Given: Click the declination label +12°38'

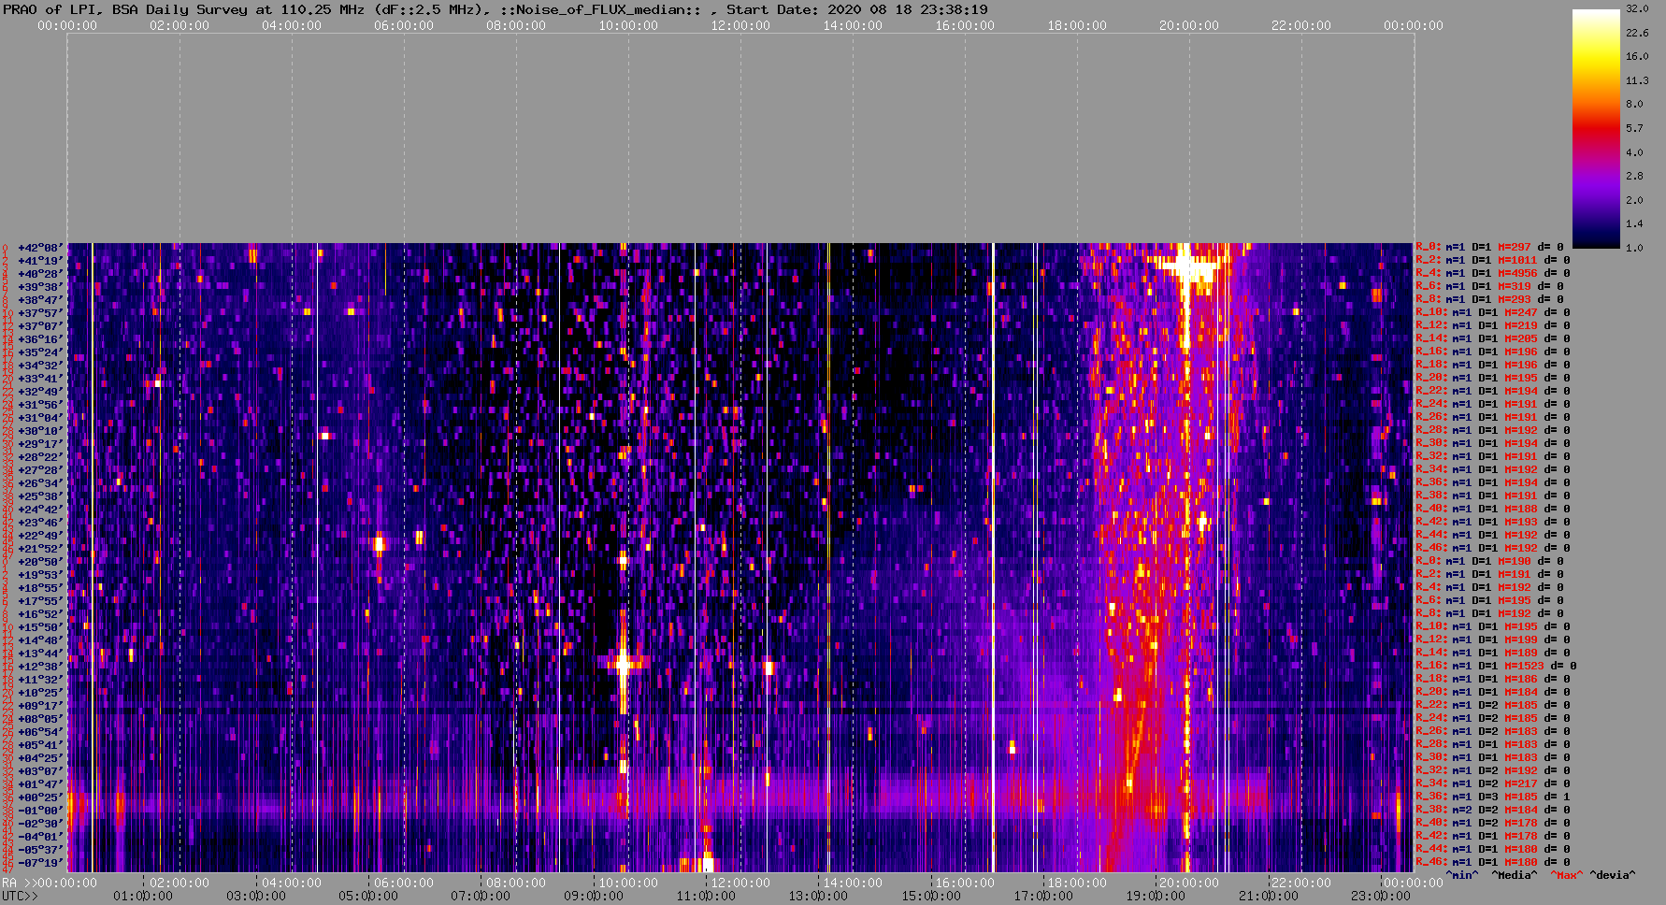Looking at the screenshot, I should point(40,667).
